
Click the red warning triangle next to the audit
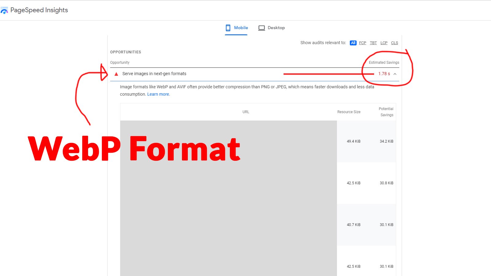click(x=116, y=74)
